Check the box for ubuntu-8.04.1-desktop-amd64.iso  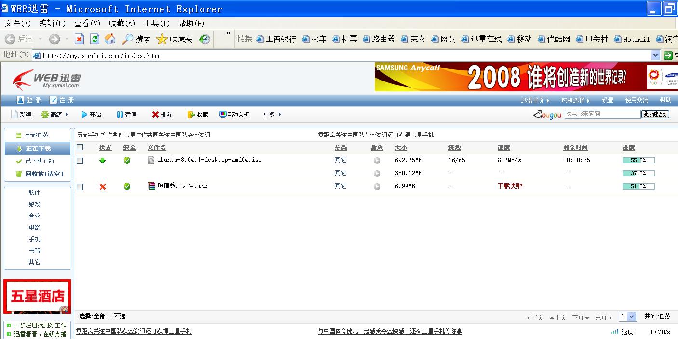click(x=80, y=161)
